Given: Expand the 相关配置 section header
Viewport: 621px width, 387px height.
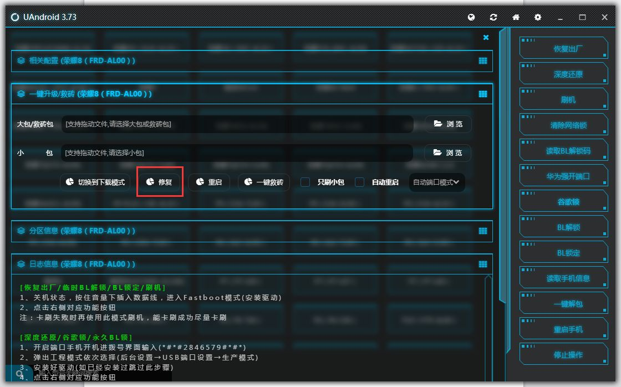Looking at the screenshot, I should (252, 60).
